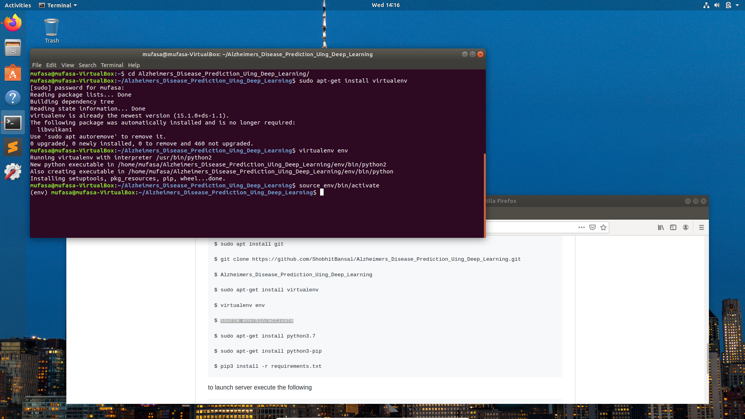Click the volume indicator in top bar
745x419 pixels.
click(717, 5)
